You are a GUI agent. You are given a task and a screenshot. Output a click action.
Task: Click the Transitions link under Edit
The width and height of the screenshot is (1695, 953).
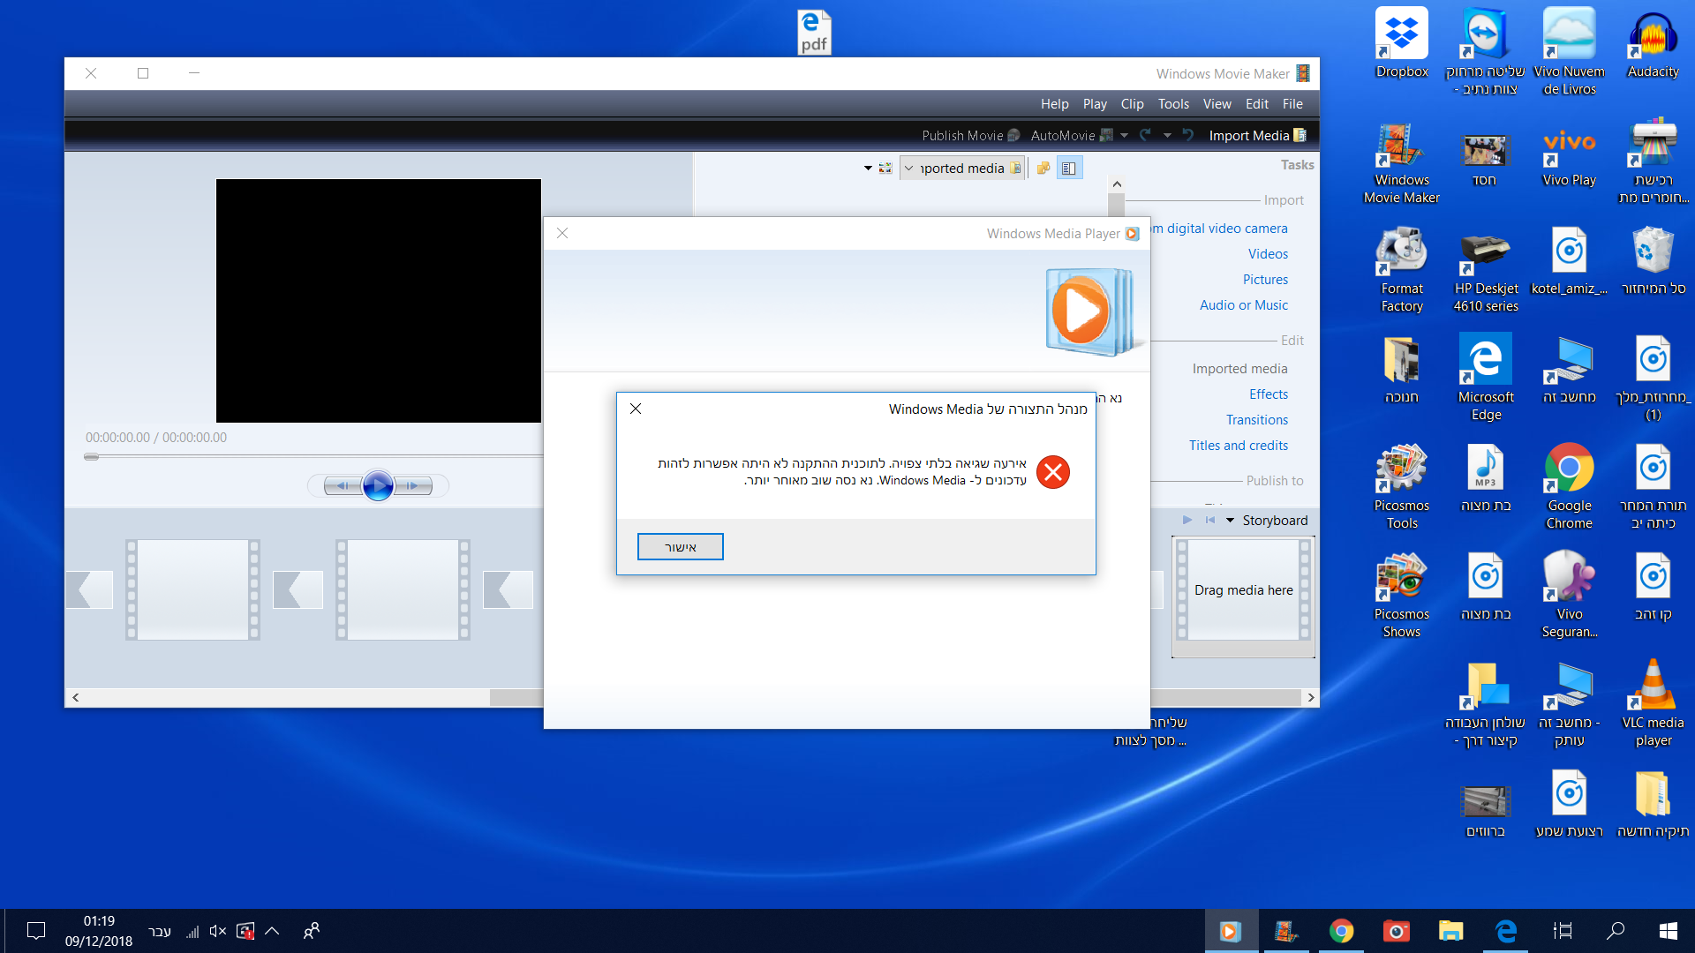click(1257, 420)
